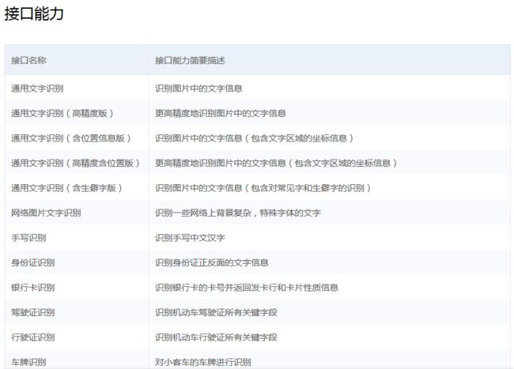
Task: Click description about 网络上背景复杂，特殊字体
Action: pos(237,213)
